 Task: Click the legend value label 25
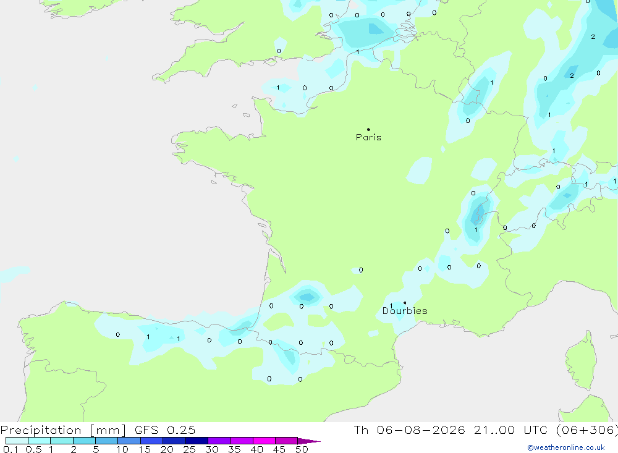pos(190,449)
